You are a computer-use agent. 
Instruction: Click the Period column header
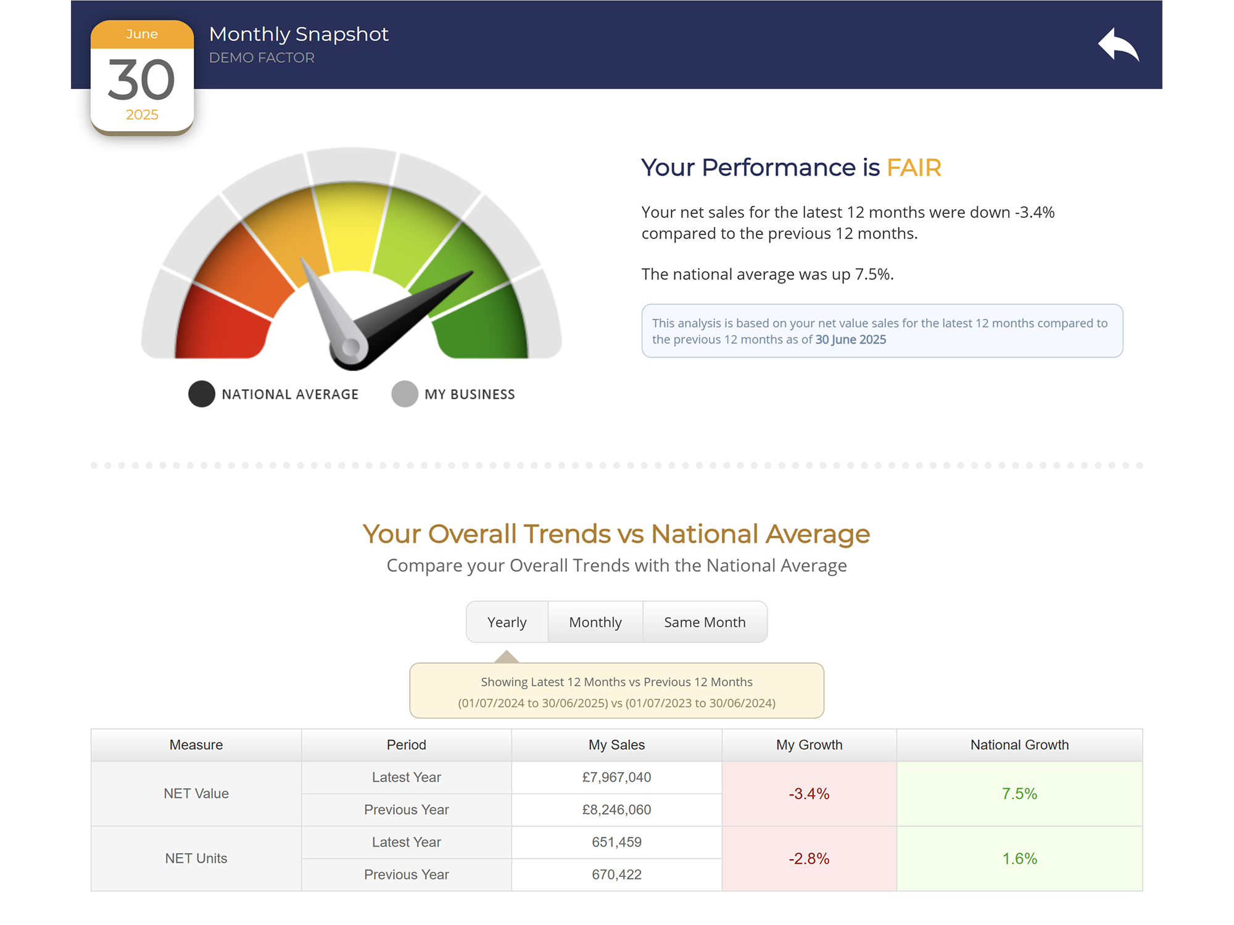tap(406, 745)
